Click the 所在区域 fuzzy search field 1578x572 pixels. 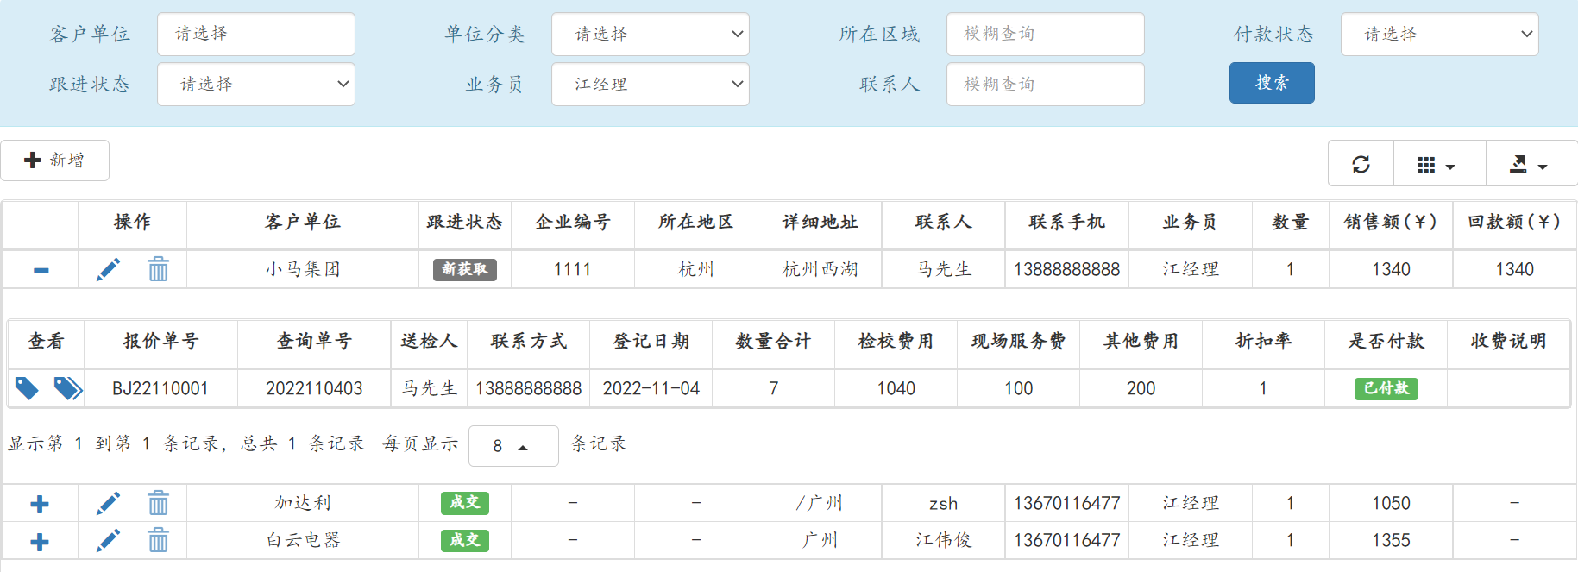1044,35
